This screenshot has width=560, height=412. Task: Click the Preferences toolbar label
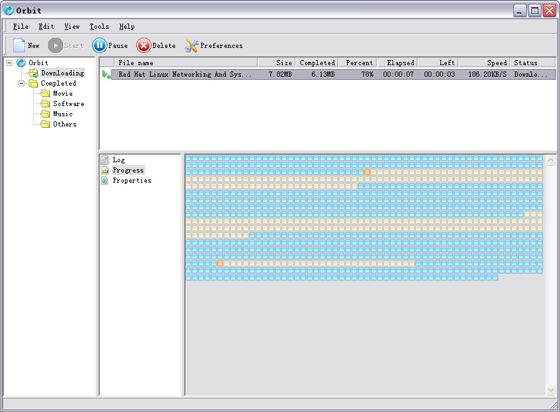click(221, 45)
